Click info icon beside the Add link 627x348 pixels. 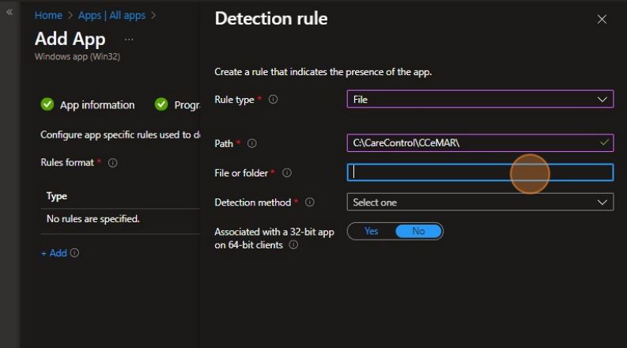point(74,253)
